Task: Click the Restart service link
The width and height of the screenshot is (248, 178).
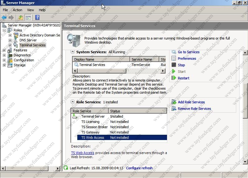Action: pos(183,78)
